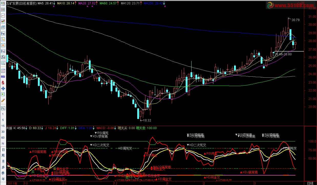
Task: Open the Fs time-share chart icon
Action: click(x=3, y=108)
